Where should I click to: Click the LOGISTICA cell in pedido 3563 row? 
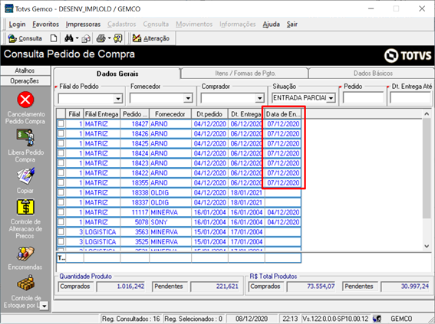102,232
